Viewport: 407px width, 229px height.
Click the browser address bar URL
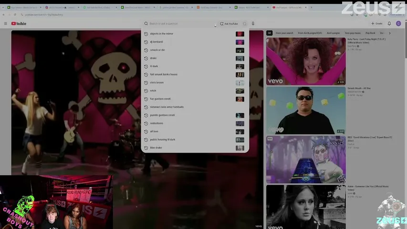coord(44,15)
